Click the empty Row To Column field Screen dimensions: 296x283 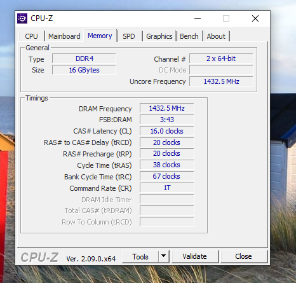tap(167, 222)
